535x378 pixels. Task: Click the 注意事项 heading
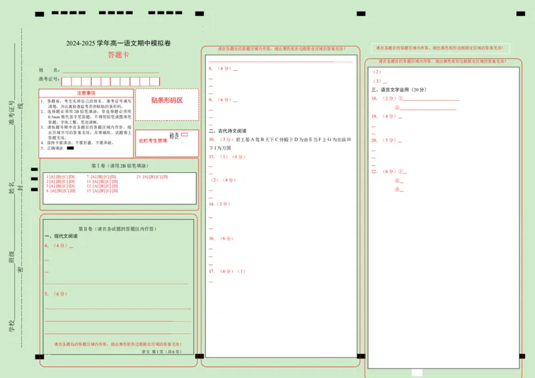pyautogui.click(x=86, y=93)
